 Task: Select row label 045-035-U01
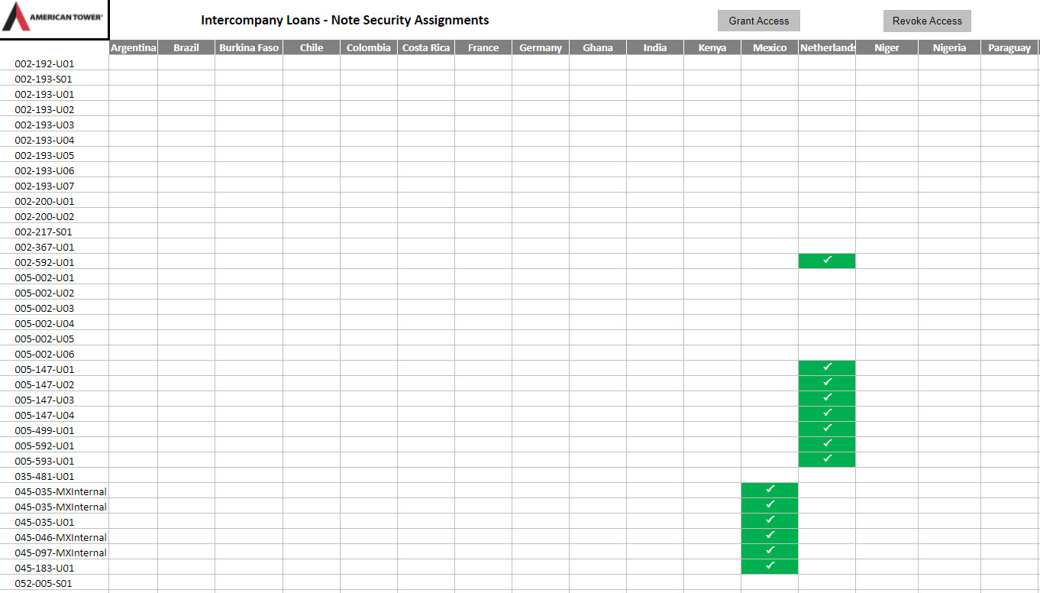click(44, 522)
